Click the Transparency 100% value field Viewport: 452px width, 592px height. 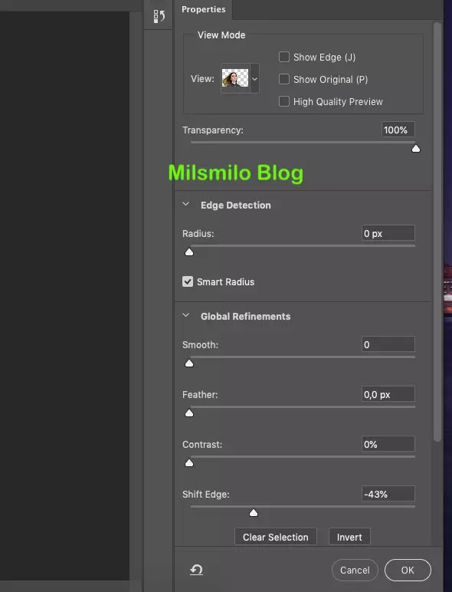398,130
